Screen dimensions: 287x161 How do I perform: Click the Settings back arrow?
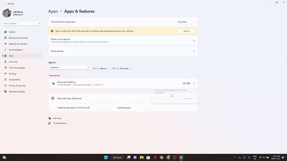[3, 4]
